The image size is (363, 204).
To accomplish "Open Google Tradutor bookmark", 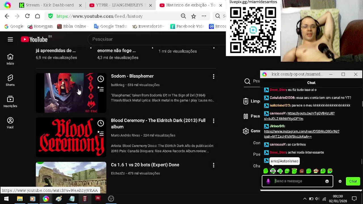I will [111, 26].
